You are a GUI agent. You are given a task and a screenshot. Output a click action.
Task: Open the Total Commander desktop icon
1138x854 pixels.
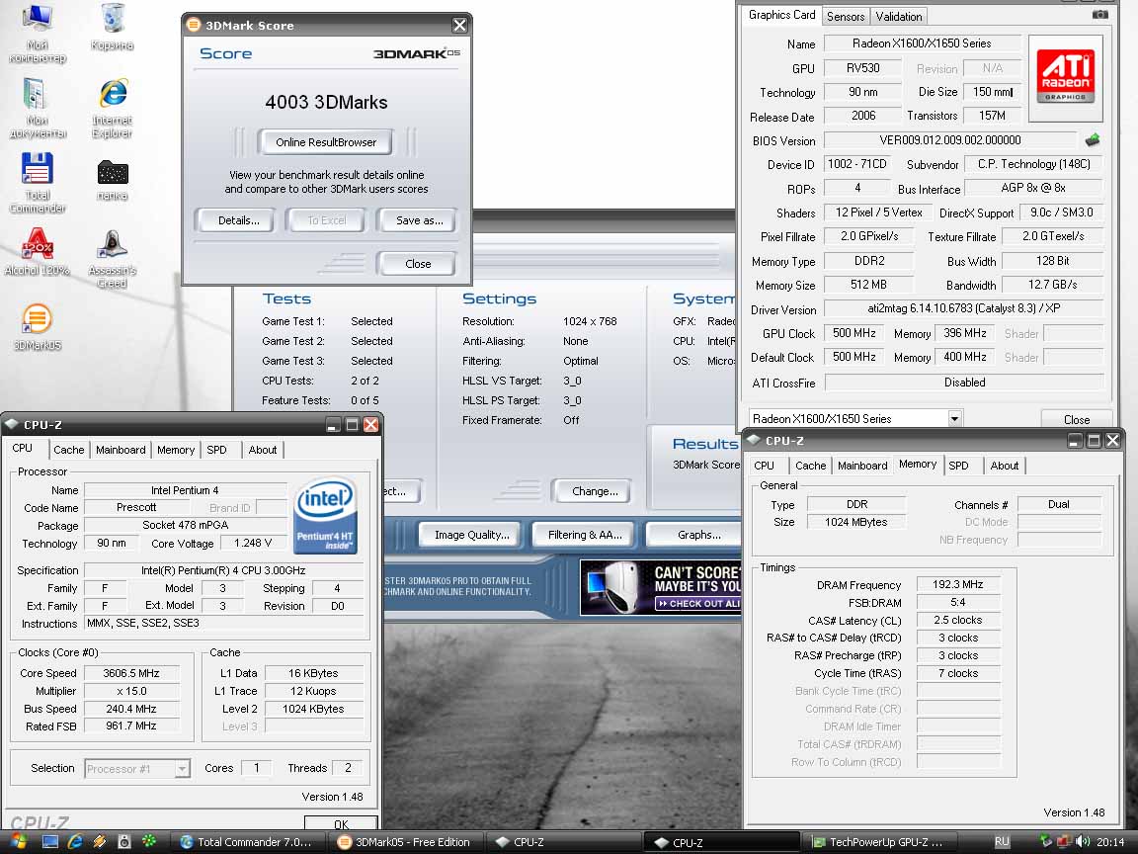tap(37, 183)
